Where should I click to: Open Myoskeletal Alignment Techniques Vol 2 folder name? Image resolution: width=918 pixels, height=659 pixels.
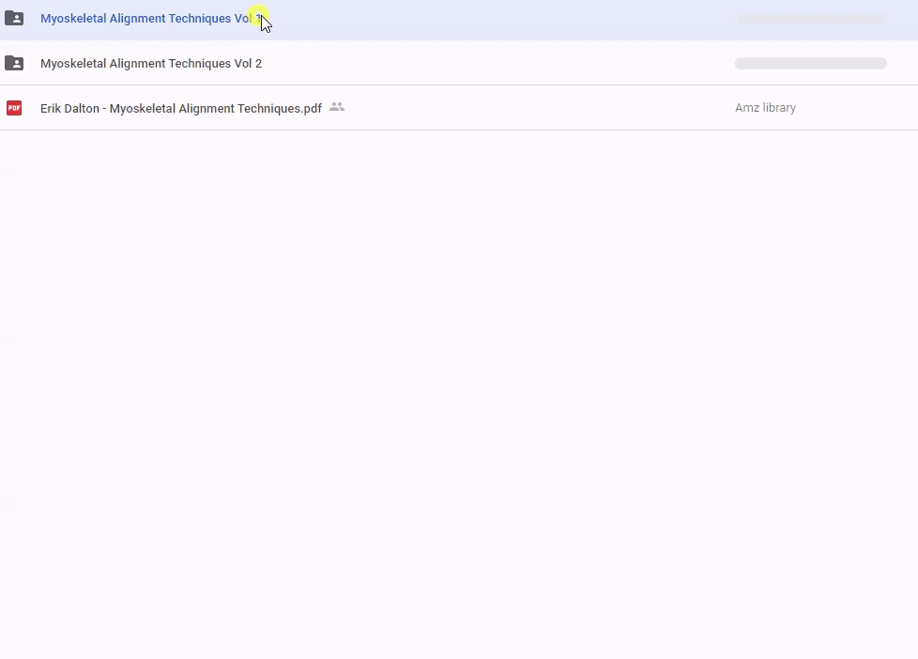(x=150, y=64)
